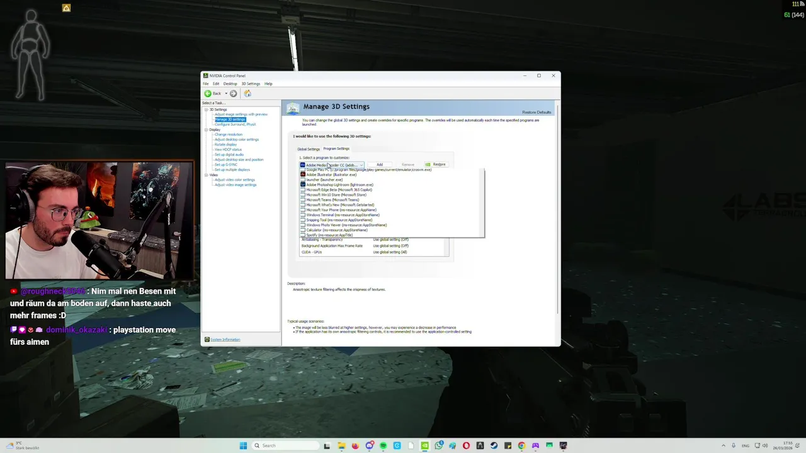Open the Edit menu
Image resolution: width=806 pixels, height=453 pixels.
216,84
